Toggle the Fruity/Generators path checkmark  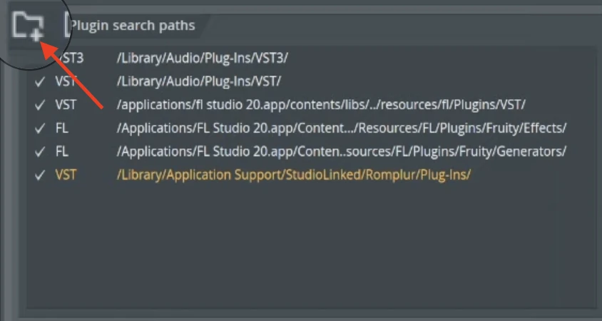click(x=40, y=152)
